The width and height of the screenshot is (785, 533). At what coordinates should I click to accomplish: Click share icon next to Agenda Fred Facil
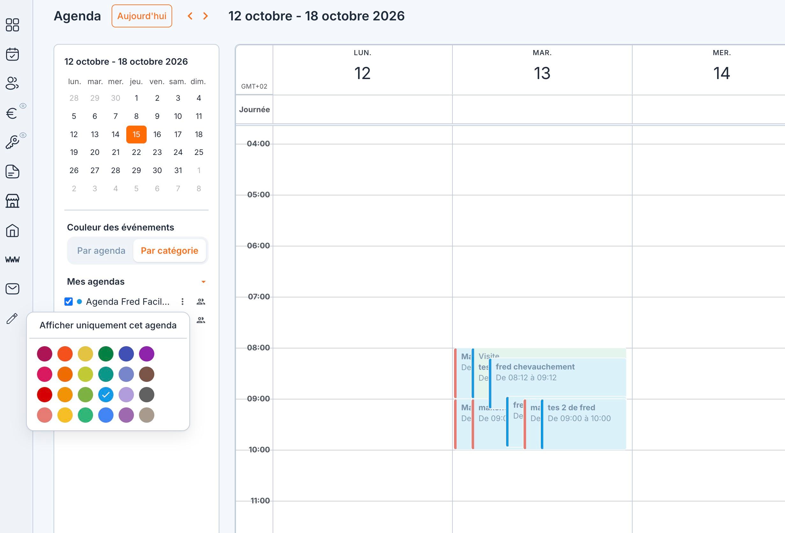click(201, 302)
